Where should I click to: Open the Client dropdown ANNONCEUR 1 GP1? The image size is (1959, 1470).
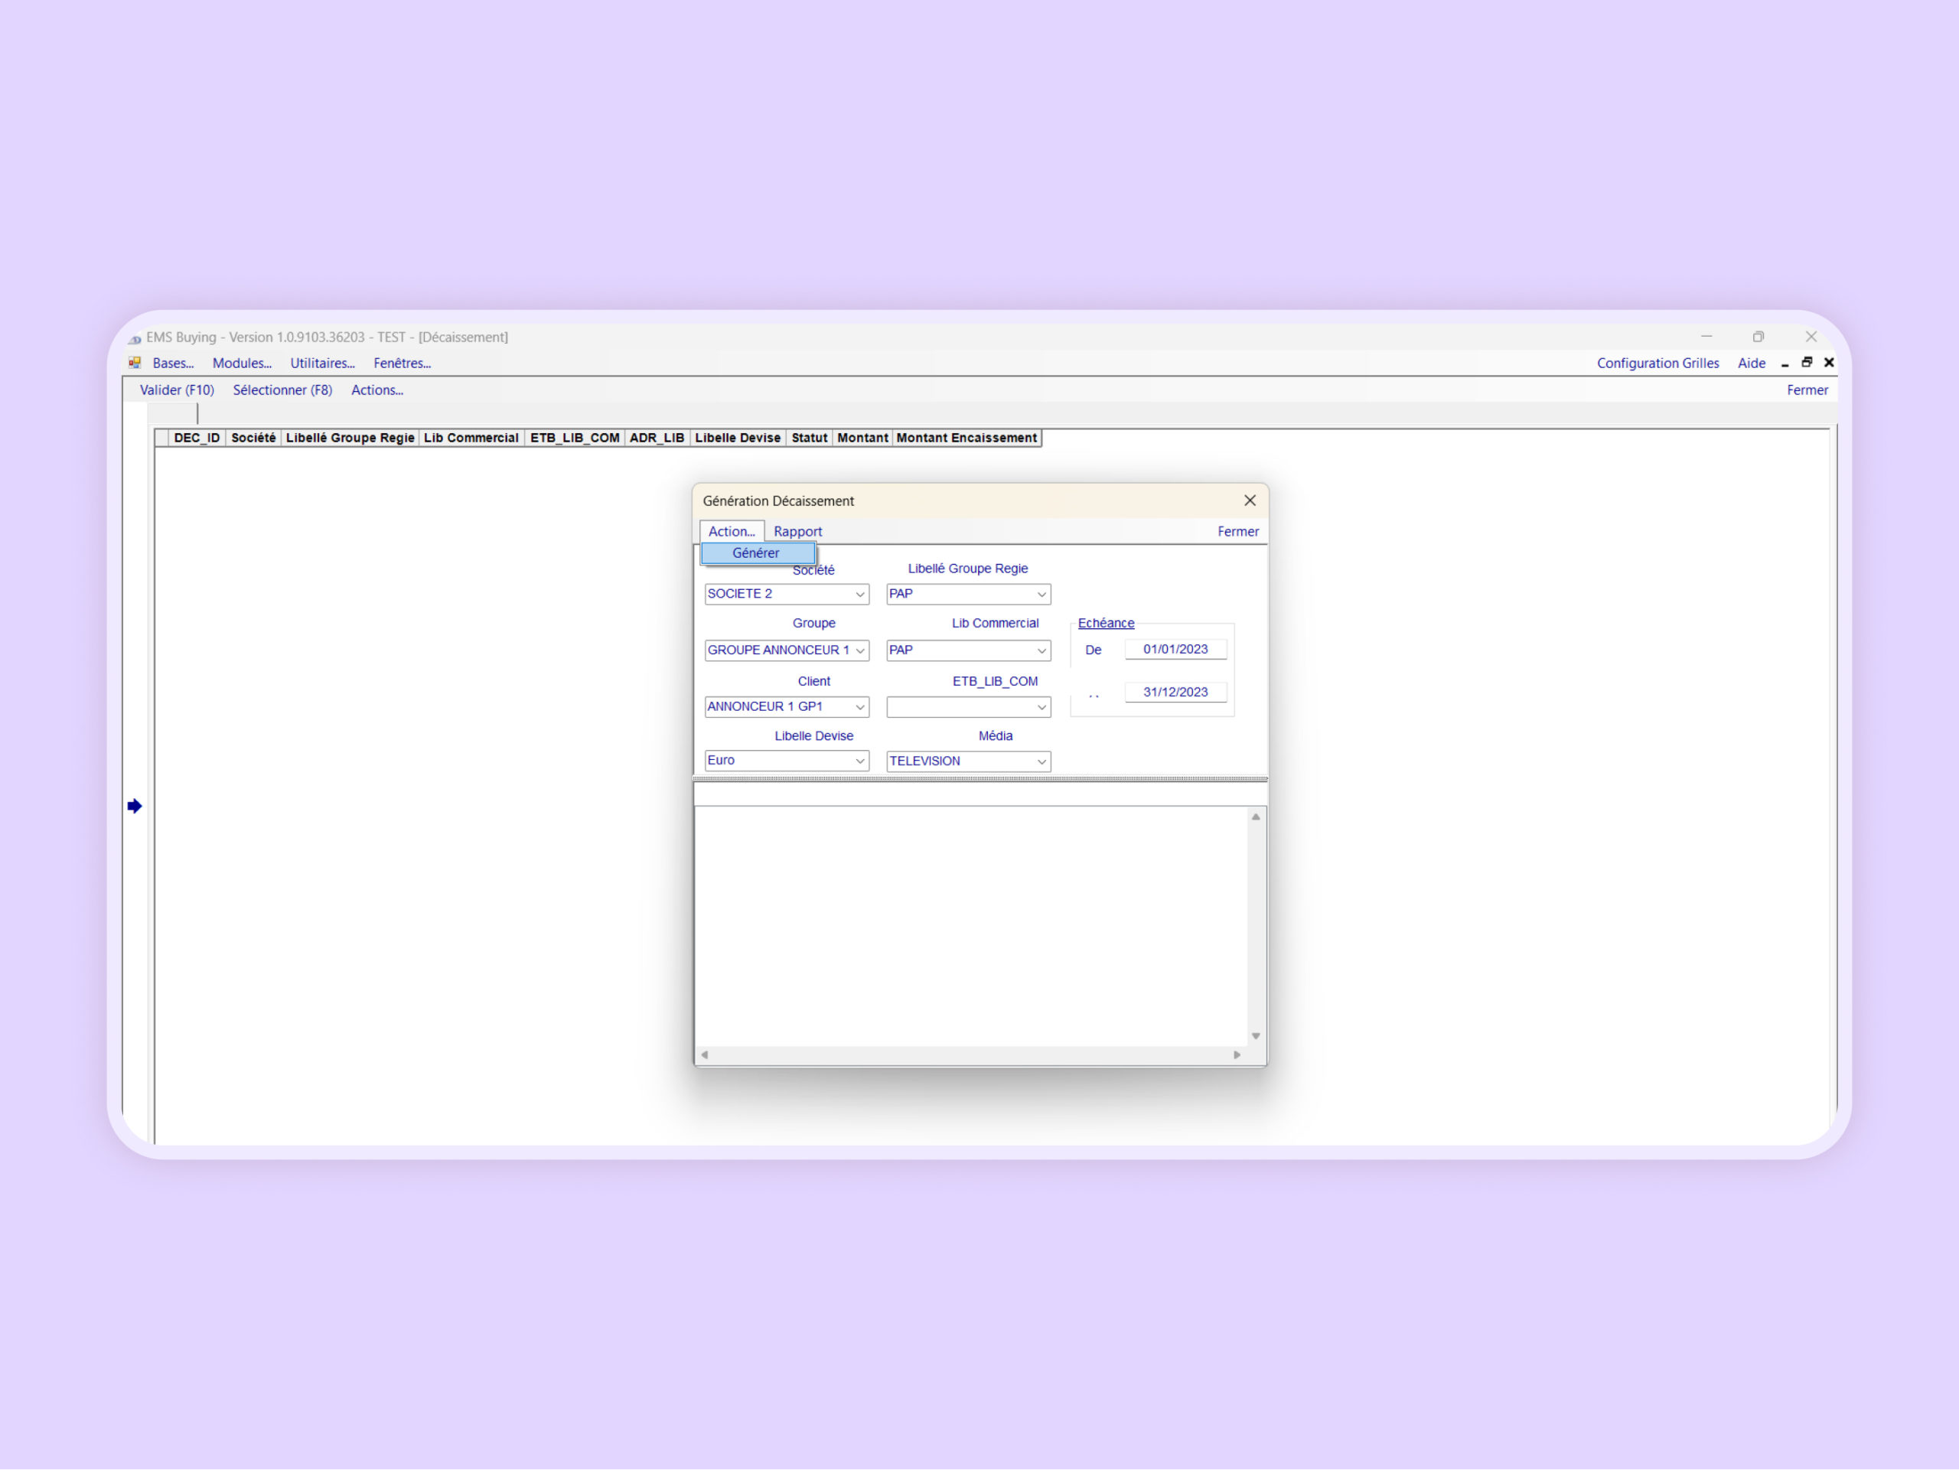(859, 708)
